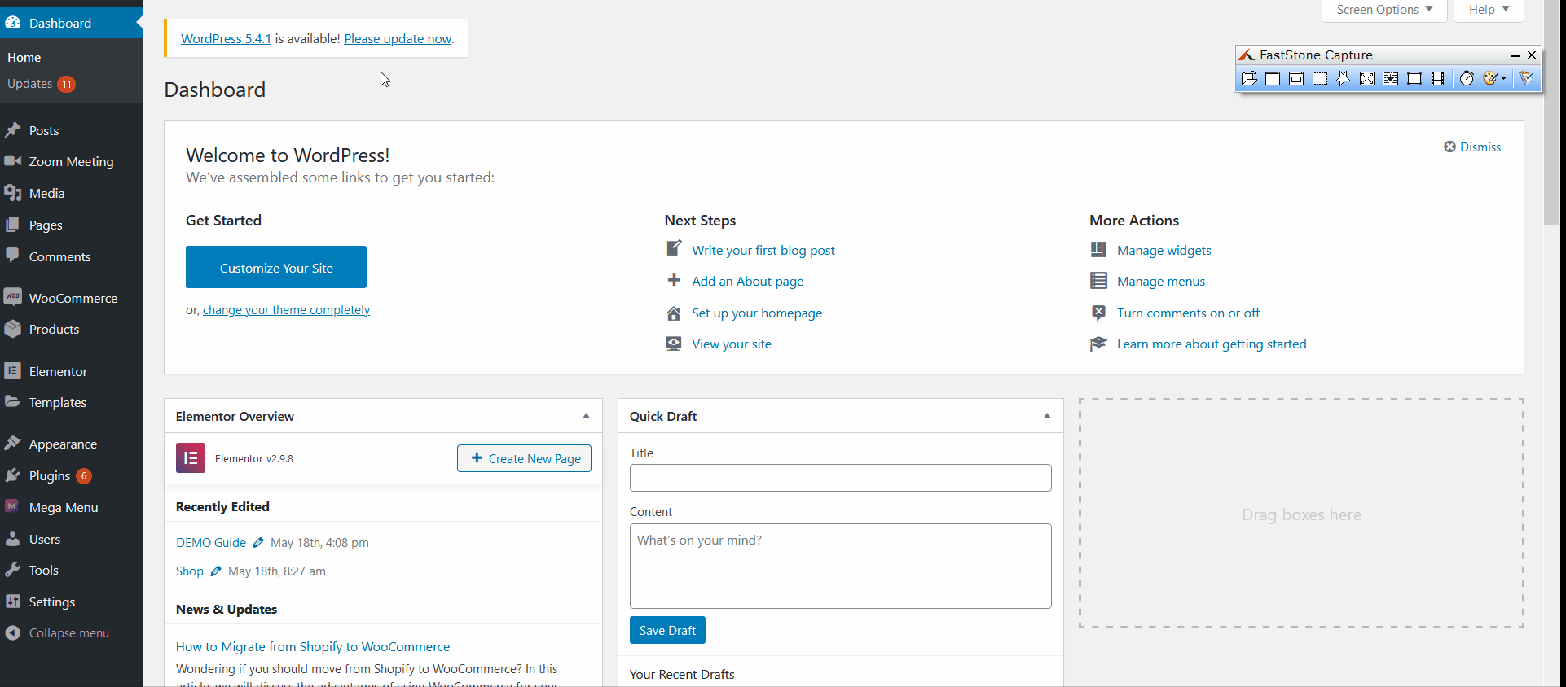Click Add an About page link
This screenshot has height=687, width=1566.
748,282
